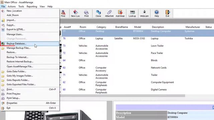Choose Goto Reports Folder... entry
Viewport: 214px width, 120px height.
click(30, 80)
